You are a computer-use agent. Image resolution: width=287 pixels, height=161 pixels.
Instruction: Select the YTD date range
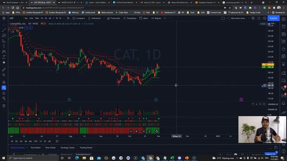pyautogui.click(x=35, y=141)
